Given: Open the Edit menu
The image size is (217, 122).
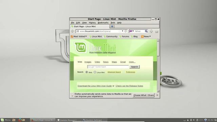Looking at the screenshot, I should click(x=78, y=23).
